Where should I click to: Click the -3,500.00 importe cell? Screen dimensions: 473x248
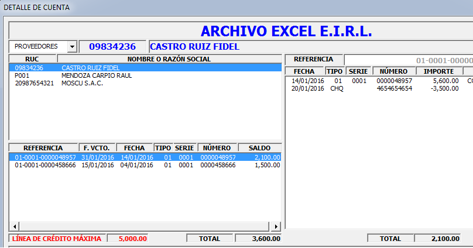coord(445,88)
